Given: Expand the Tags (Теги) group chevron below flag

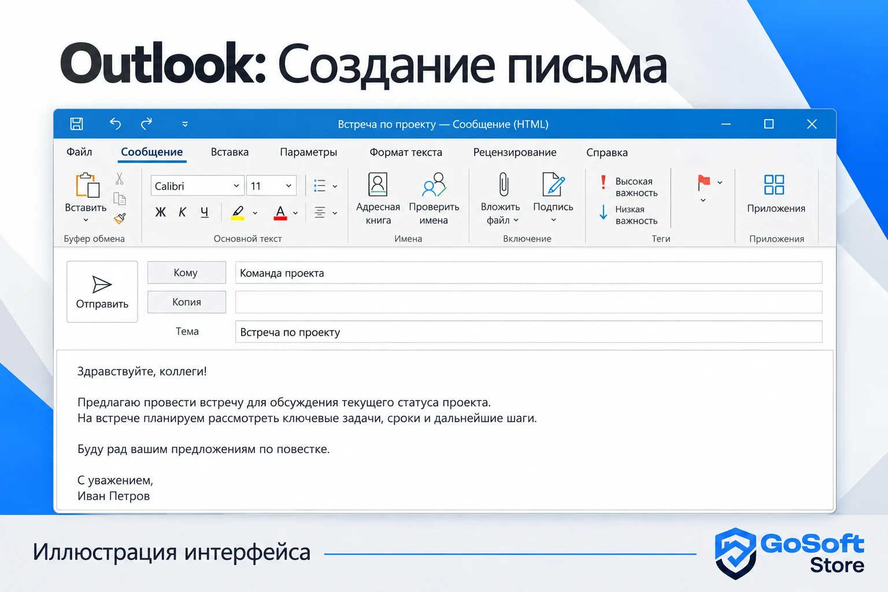Looking at the screenshot, I should click(703, 201).
